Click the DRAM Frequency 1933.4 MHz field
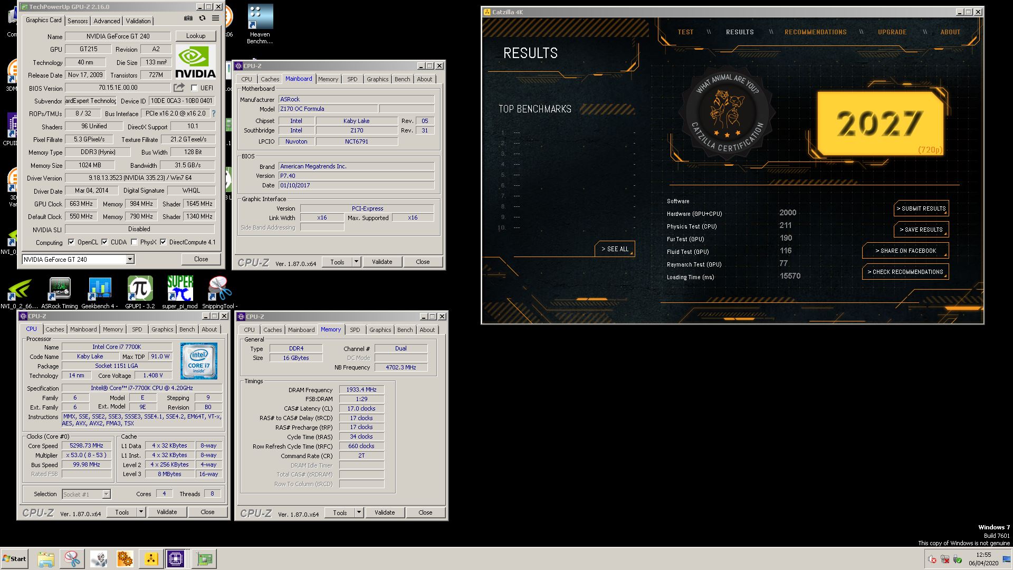 (x=361, y=389)
